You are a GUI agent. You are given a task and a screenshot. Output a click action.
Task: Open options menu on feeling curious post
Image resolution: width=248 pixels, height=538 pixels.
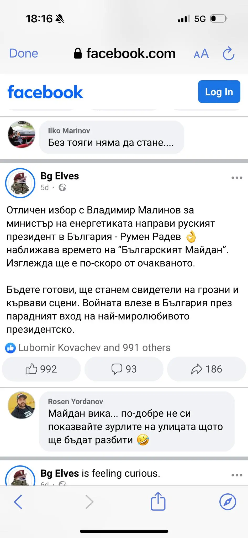pyautogui.click(x=237, y=475)
